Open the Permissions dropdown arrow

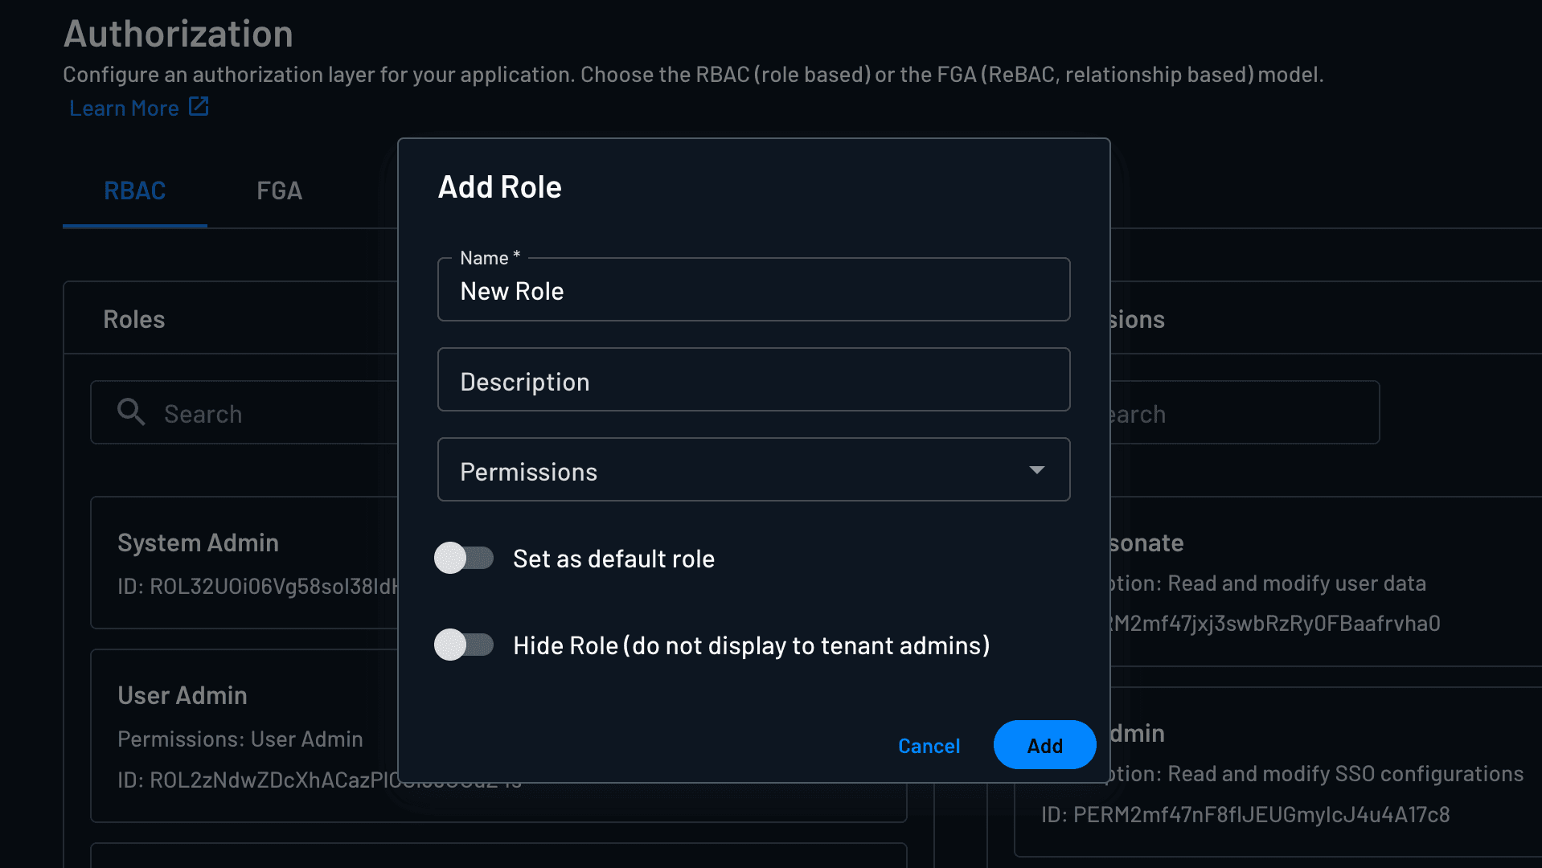pos(1037,469)
